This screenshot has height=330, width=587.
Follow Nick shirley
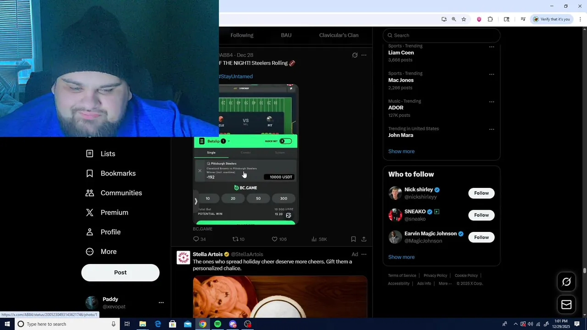481,193
